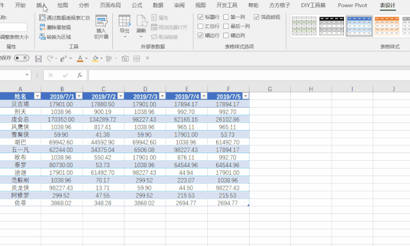Check the First Column (第一列) checkbox
Screen dimensions: 410x246
tap(226, 17)
